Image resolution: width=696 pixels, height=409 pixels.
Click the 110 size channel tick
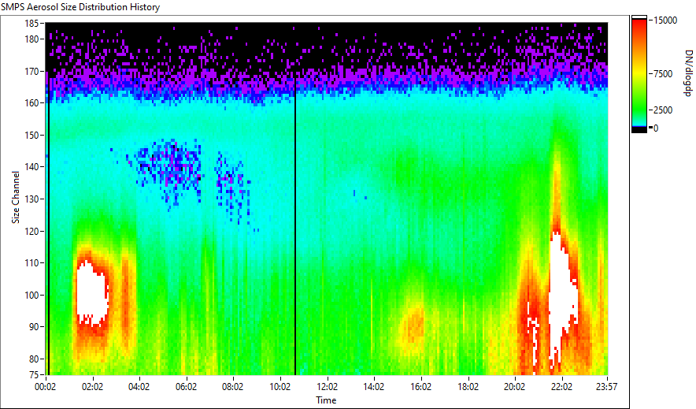(31, 263)
